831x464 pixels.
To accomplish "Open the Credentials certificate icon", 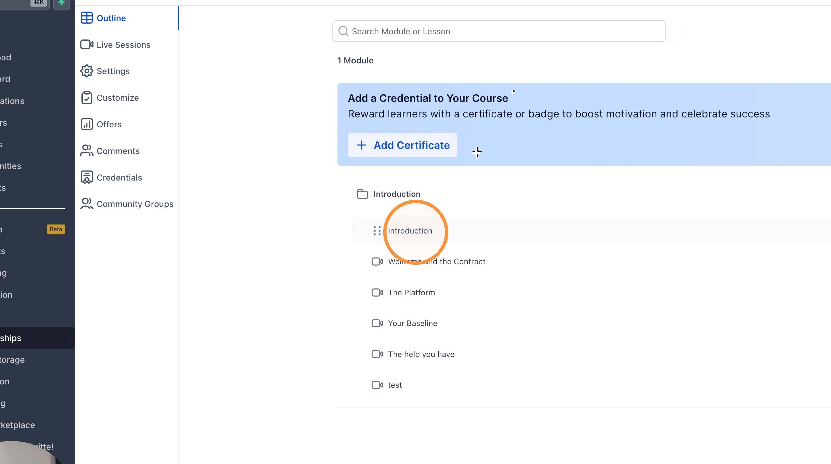I will [x=86, y=177].
